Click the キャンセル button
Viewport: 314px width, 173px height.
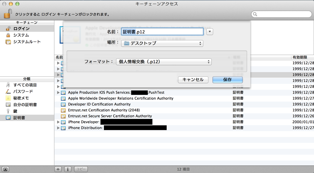193,80
